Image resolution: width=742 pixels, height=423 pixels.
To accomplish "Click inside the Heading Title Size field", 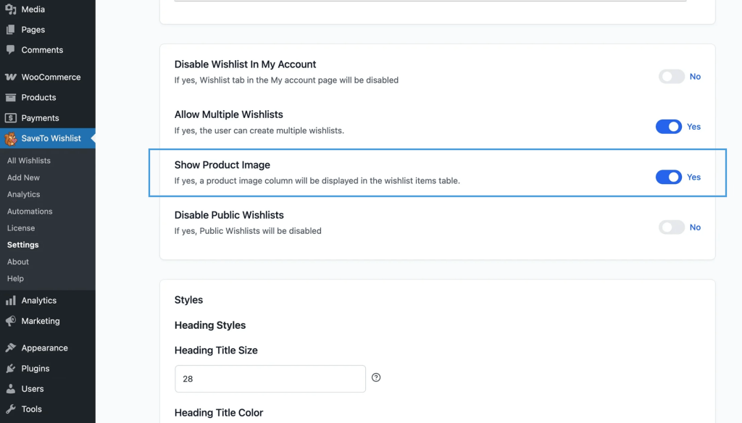I will 270,378.
